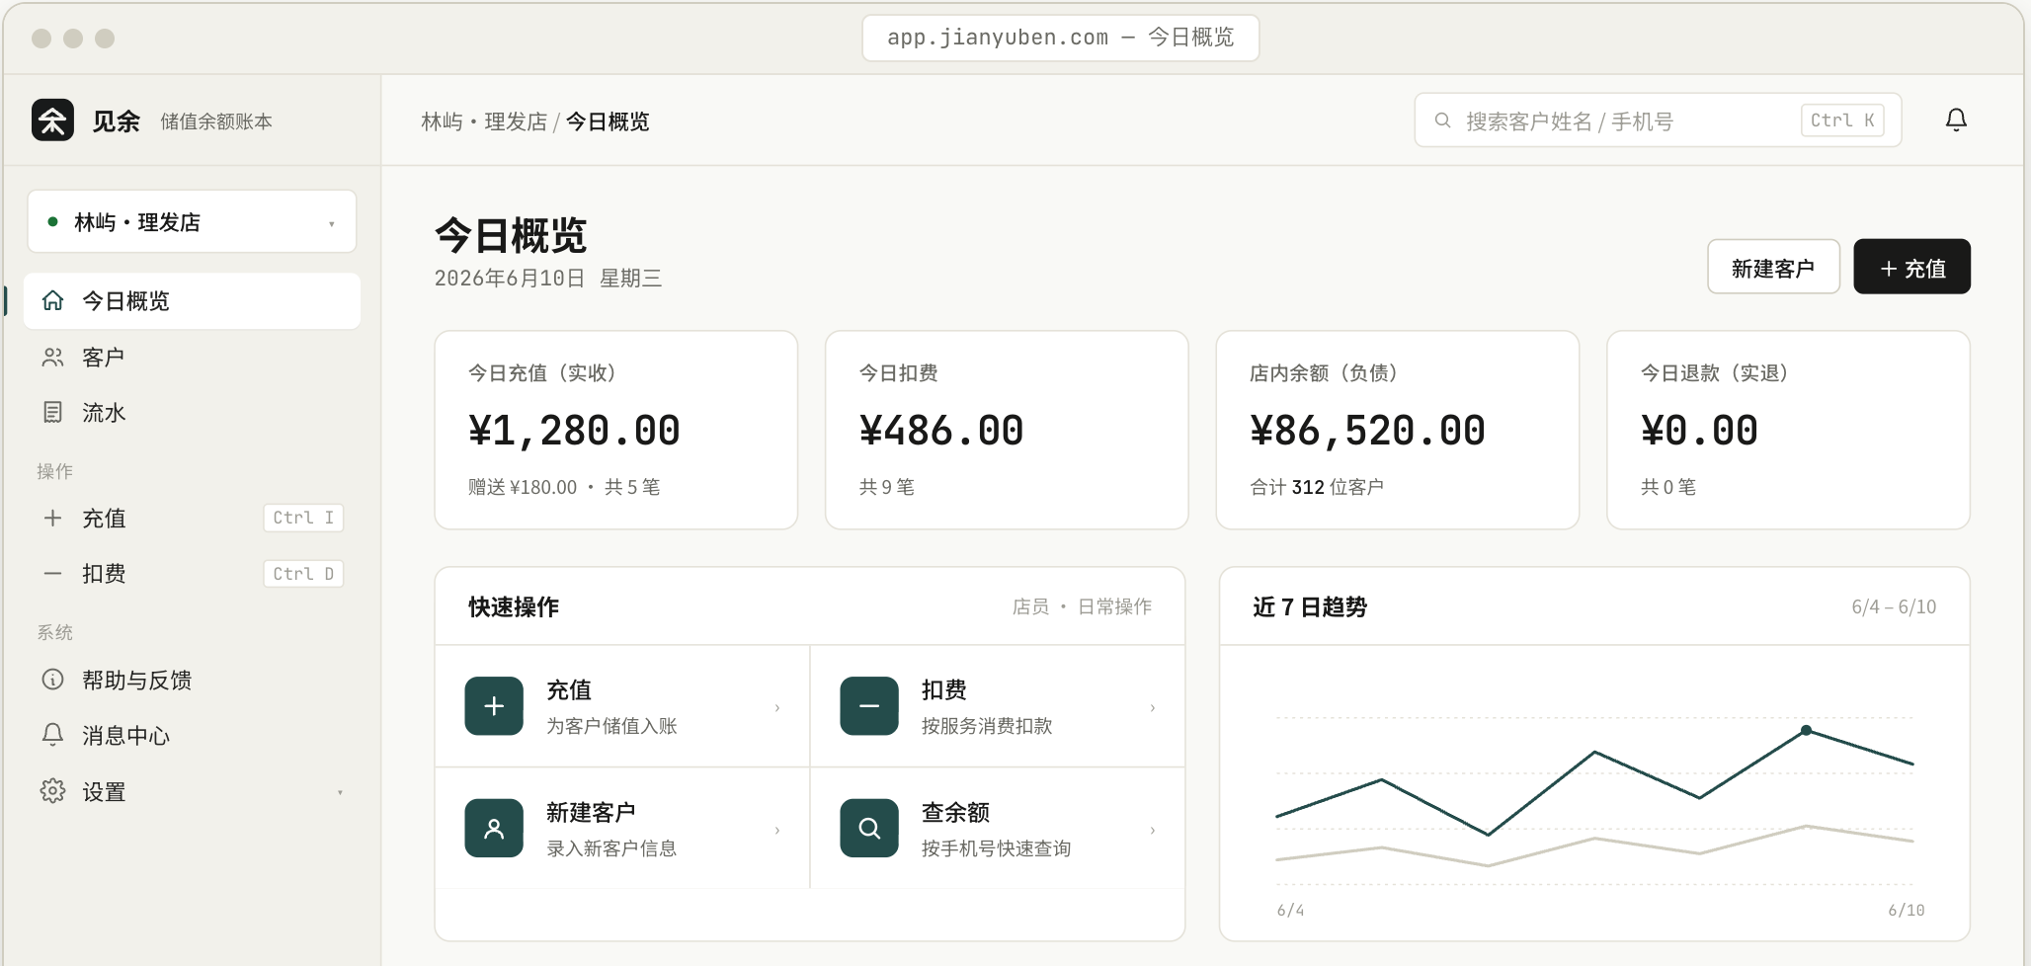Go to 今日概览 in the sidebar
The width and height of the screenshot is (2031, 966).
(192, 300)
